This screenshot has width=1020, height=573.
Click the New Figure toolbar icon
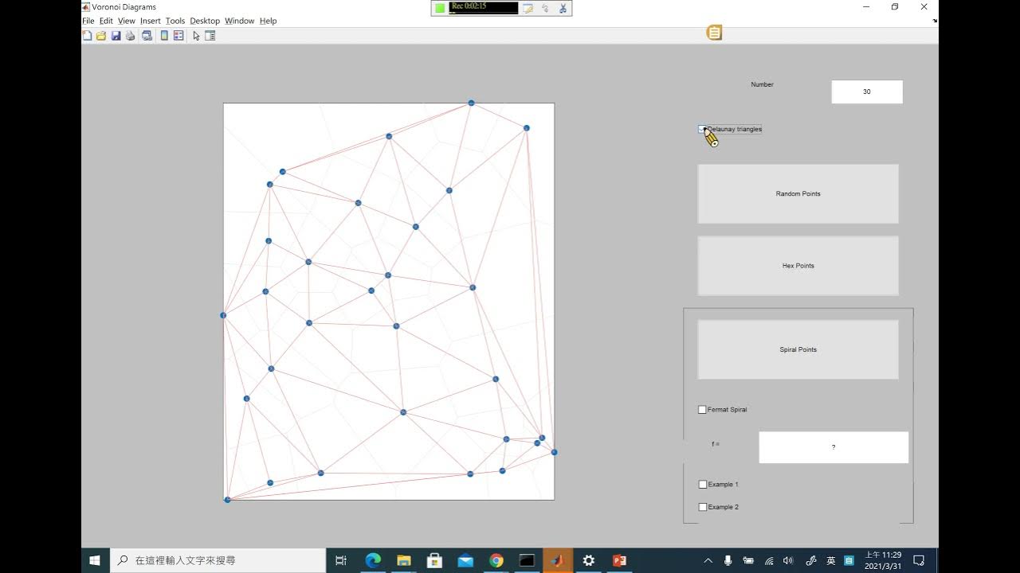point(87,36)
